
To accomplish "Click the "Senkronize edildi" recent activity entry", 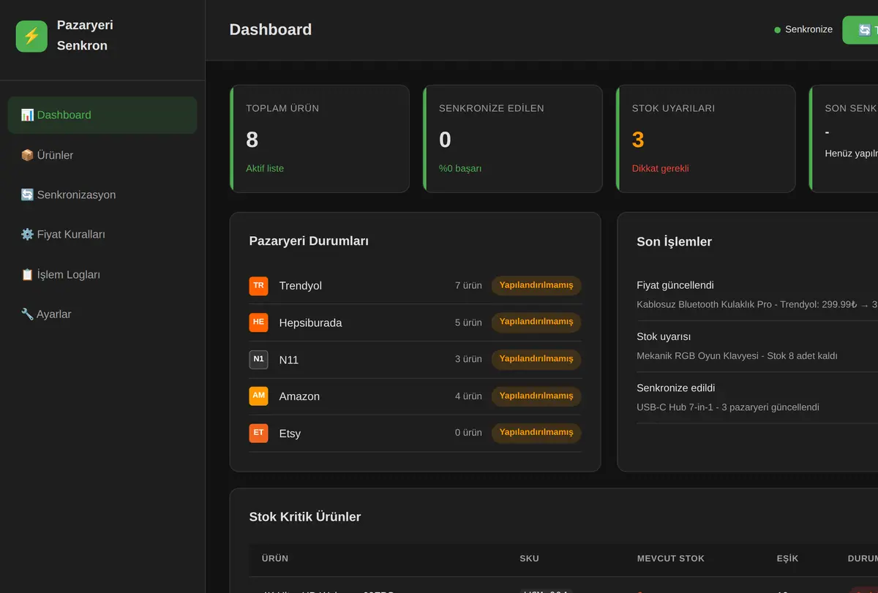I will click(757, 397).
